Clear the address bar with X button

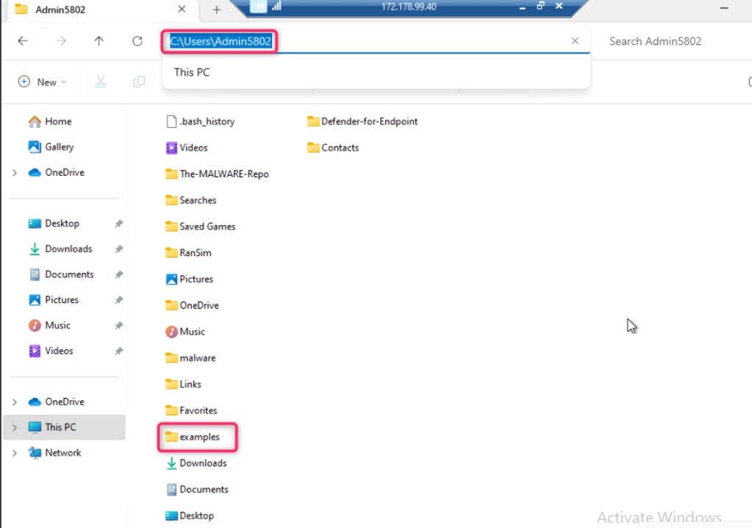click(x=575, y=41)
